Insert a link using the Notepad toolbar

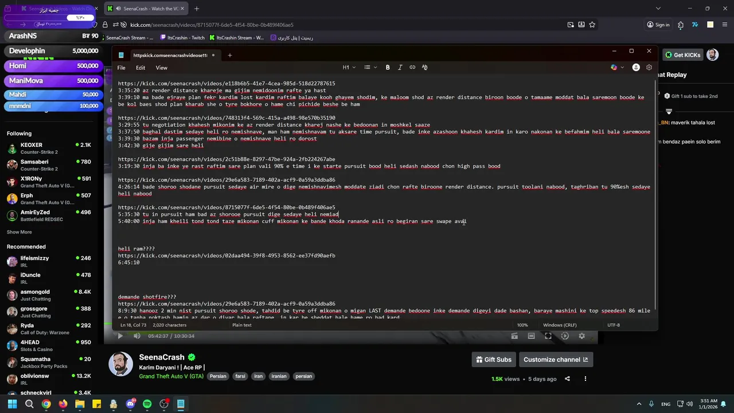click(412, 67)
